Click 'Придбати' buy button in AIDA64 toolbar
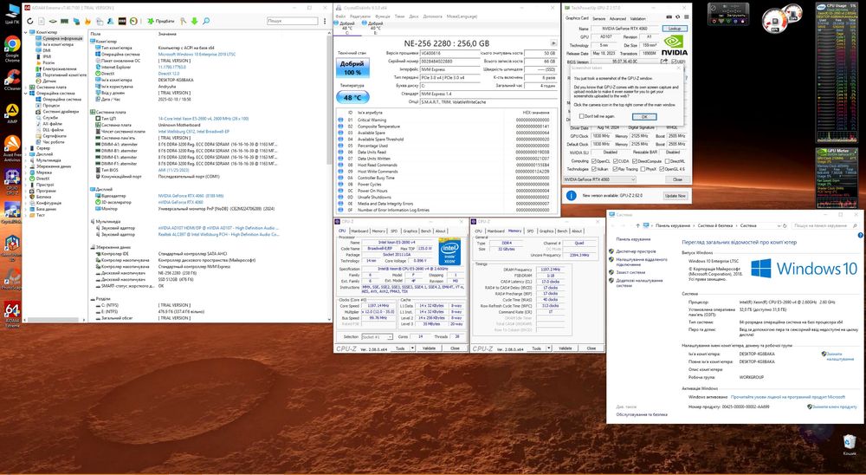The height and width of the screenshot is (475, 866). [161, 21]
